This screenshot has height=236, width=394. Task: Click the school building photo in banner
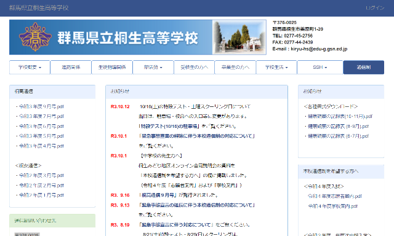click(239, 37)
